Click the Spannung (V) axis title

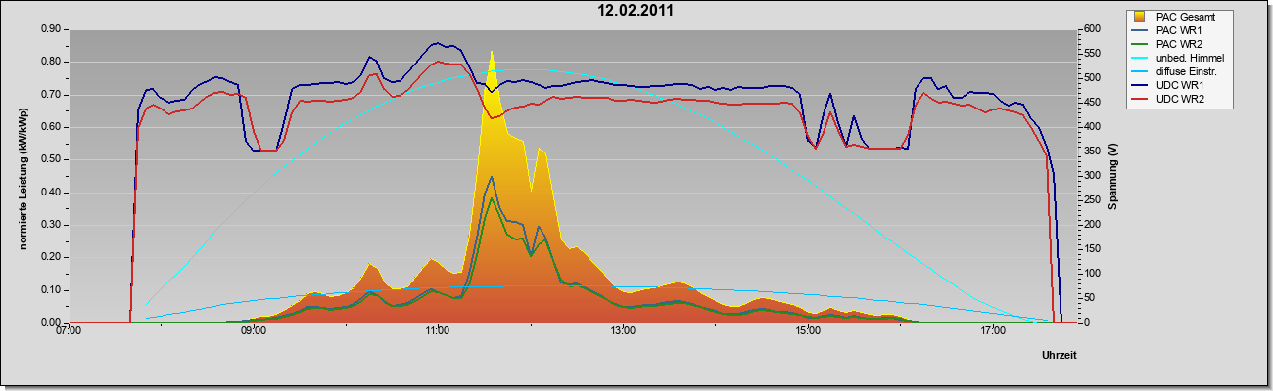click(x=1113, y=176)
